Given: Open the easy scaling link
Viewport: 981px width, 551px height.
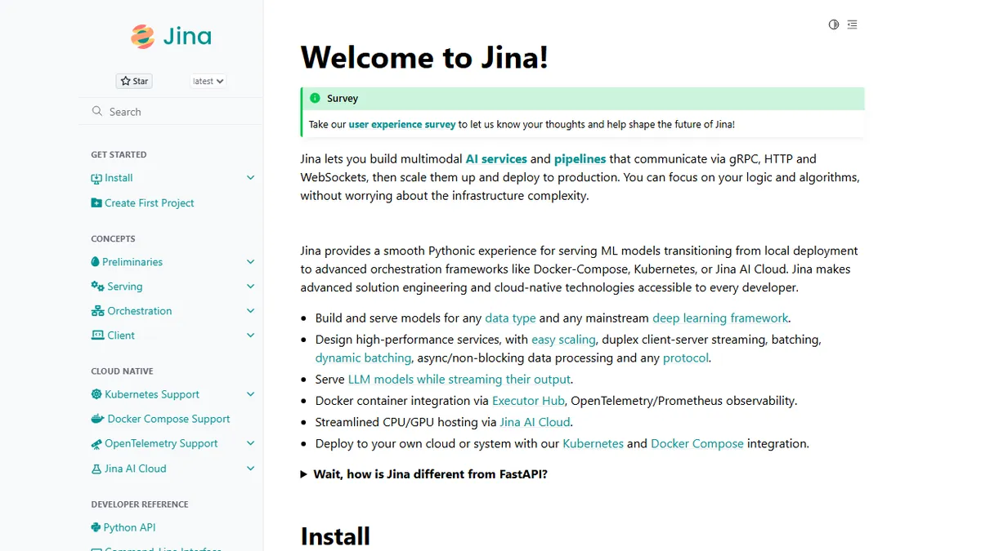Looking at the screenshot, I should click(x=563, y=340).
